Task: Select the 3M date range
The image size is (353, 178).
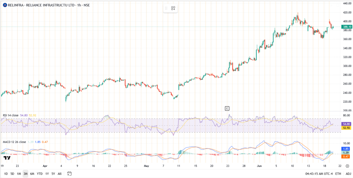Action: coord(26,174)
